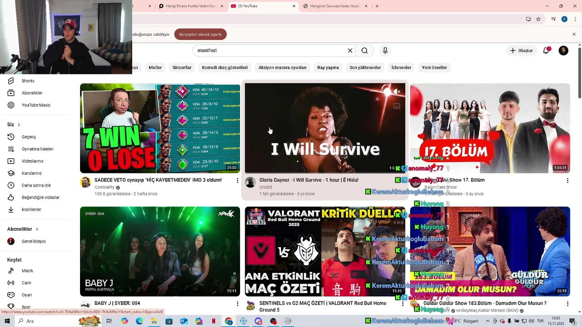Open options menu for SENTINELS vs G2 video
Viewport: 582px width, 327px height.
coord(402,303)
